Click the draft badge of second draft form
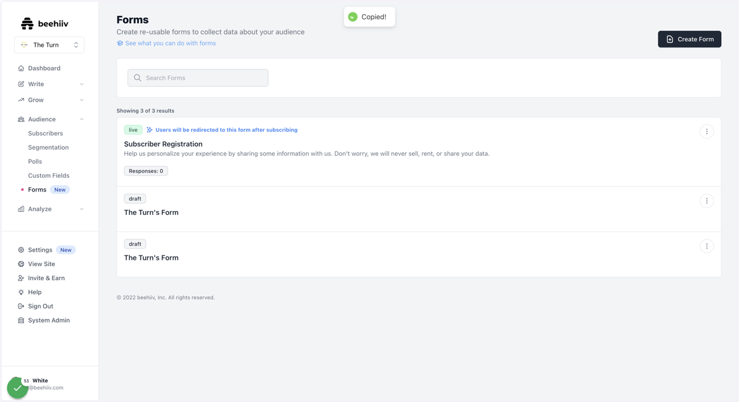This screenshot has width=739, height=402. (135, 244)
